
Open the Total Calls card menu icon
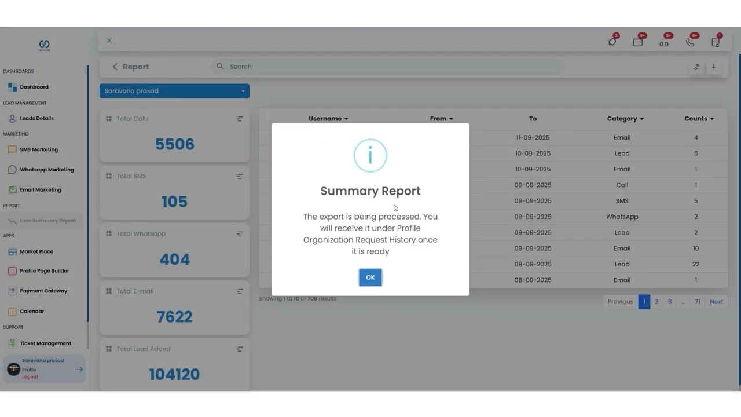tap(240, 119)
